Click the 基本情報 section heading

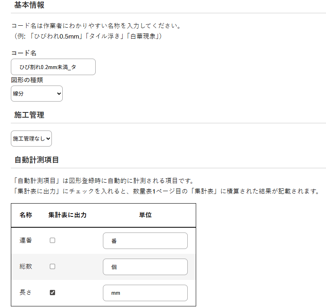(29, 5)
